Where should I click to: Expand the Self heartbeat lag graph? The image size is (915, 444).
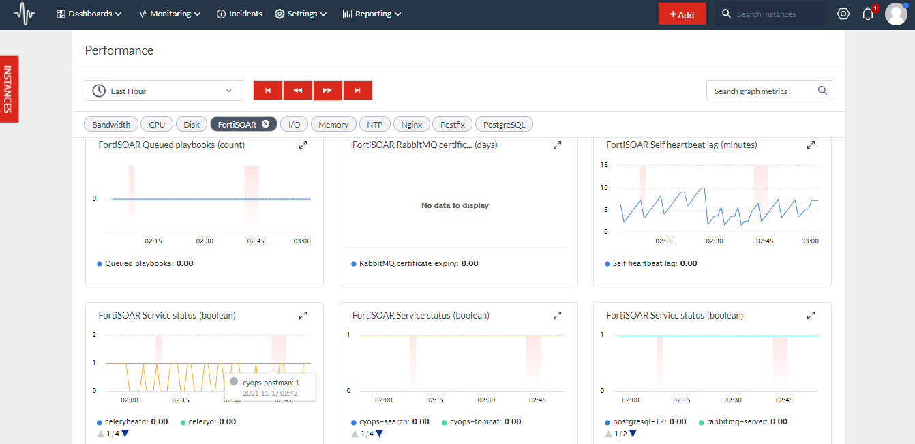coord(811,145)
